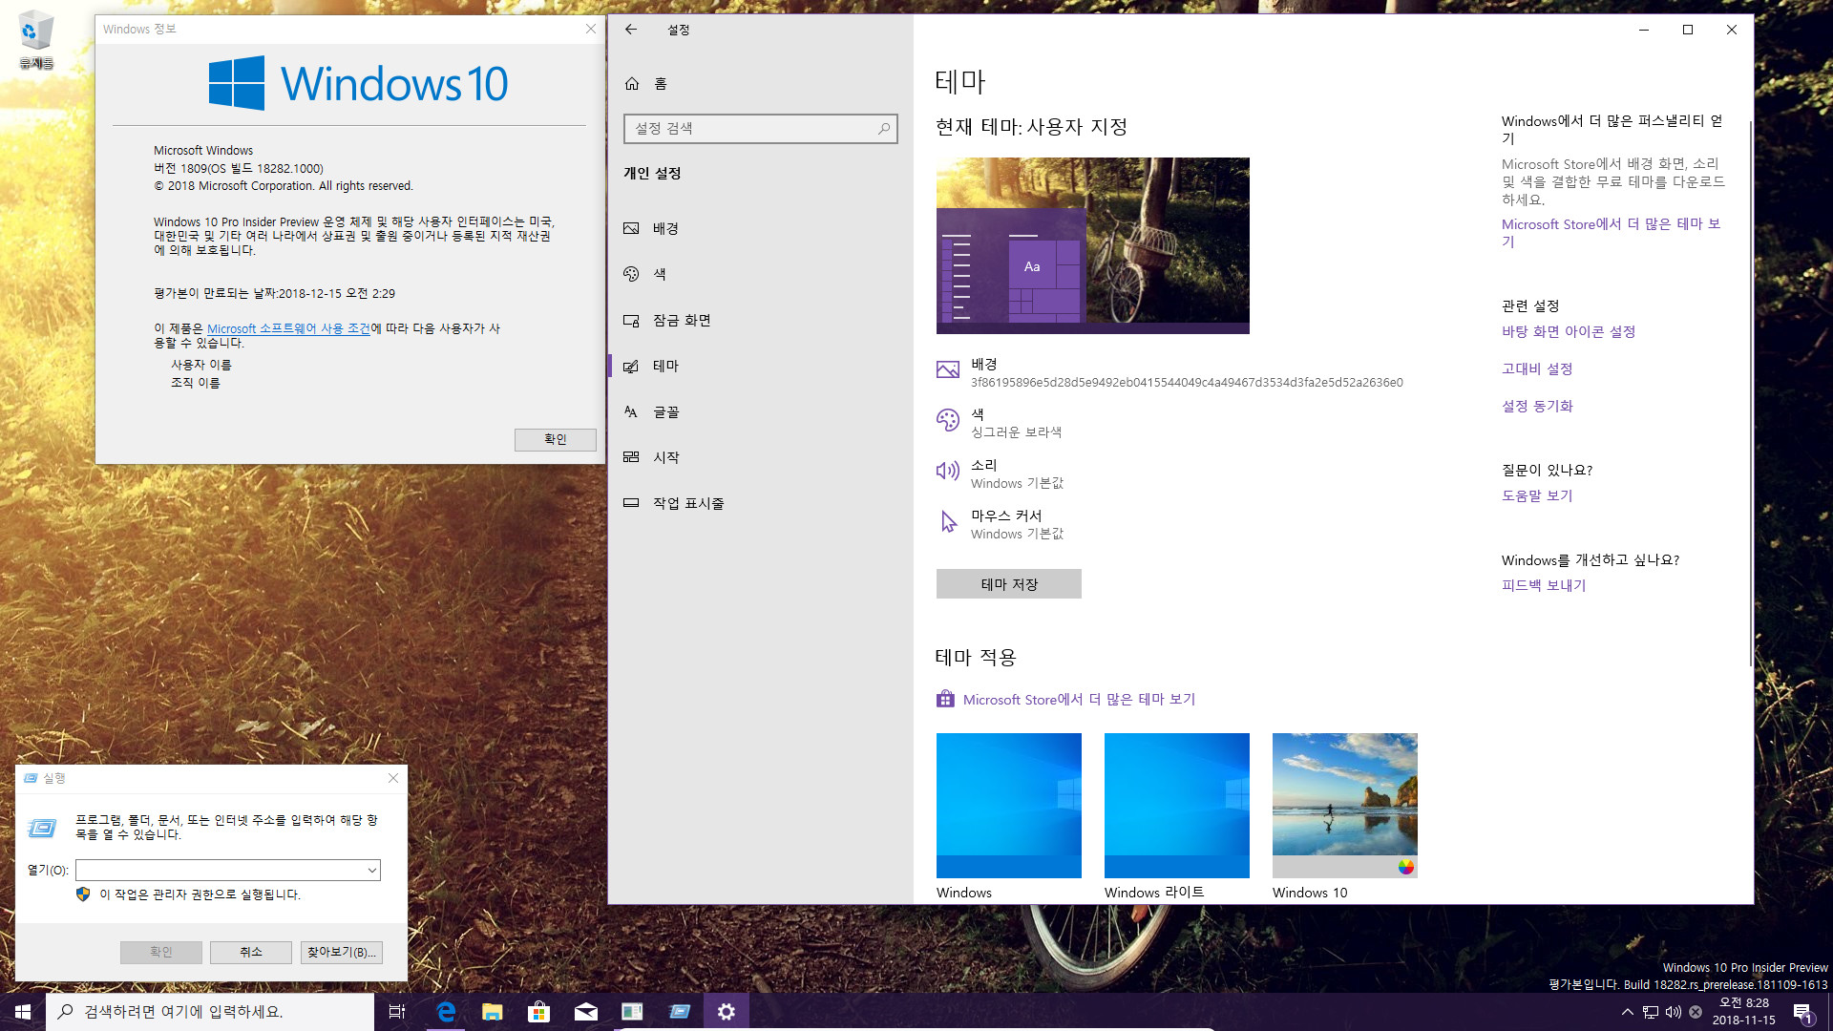Switch to the Settings gear taskbar icon
1833x1031 pixels.
(727, 1011)
